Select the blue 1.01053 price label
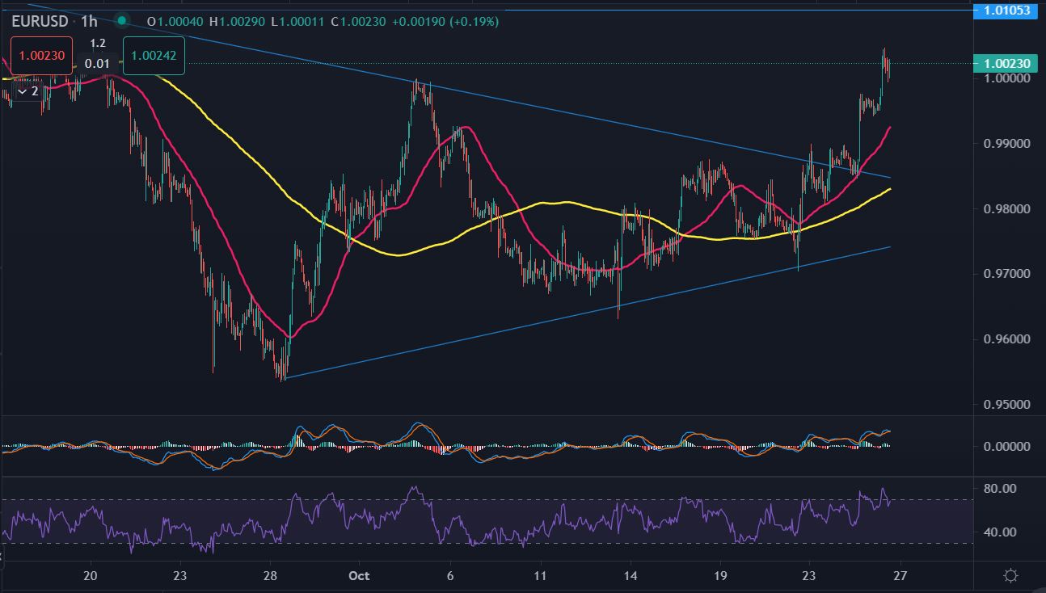 (x=1006, y=11)
